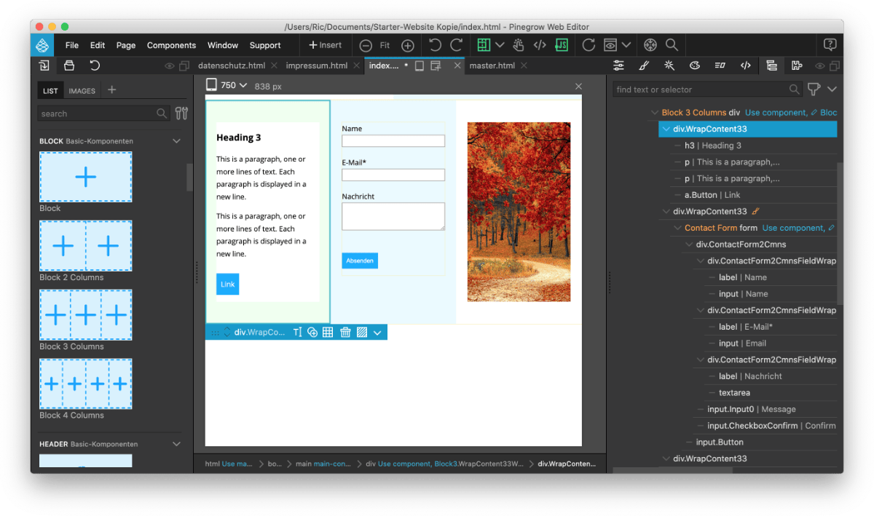Screen dimensions: 874x516
Task: Toggle the green JS icon
Action: [x=561, y=45]
